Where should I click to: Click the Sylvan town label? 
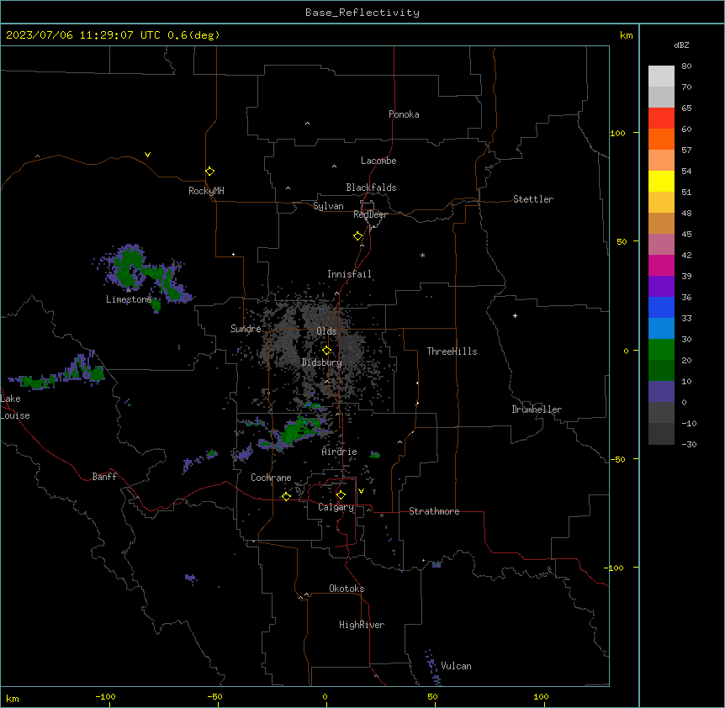(x=328, y=206)
